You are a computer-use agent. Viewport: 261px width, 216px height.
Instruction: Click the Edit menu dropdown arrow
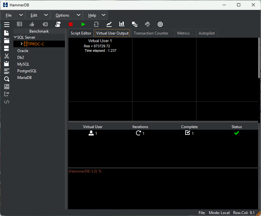(46, 15)
